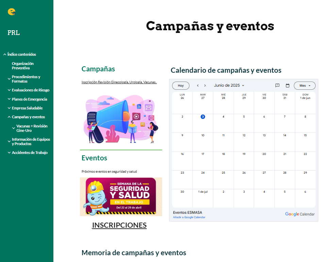335x262 pixels.
Task: Open the INSCRIPCIONES link
Action: [119, 225]
